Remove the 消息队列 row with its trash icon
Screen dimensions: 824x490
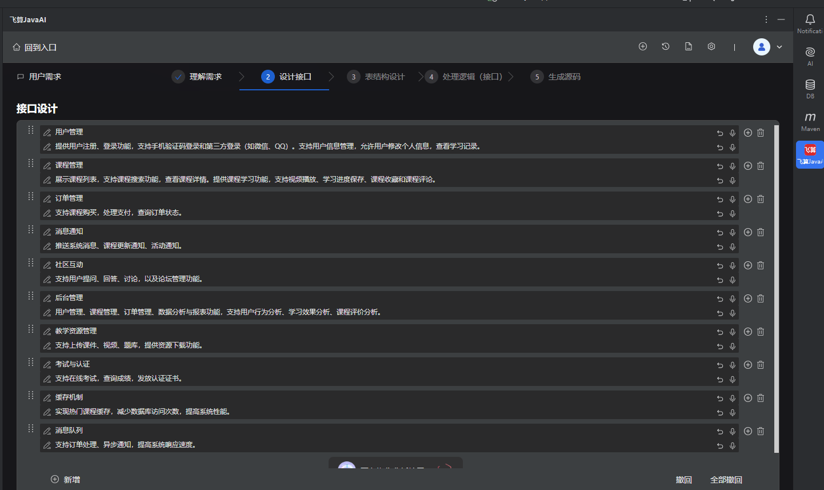pyautogui.click(x=761, y=431)
